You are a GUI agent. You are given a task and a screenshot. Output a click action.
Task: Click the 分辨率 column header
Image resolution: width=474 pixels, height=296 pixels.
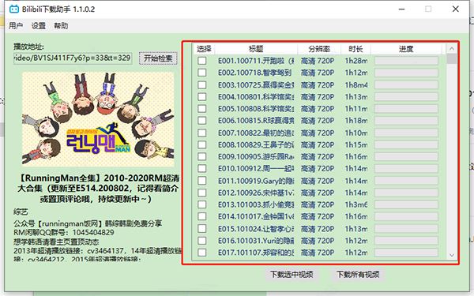click(319, 49)
